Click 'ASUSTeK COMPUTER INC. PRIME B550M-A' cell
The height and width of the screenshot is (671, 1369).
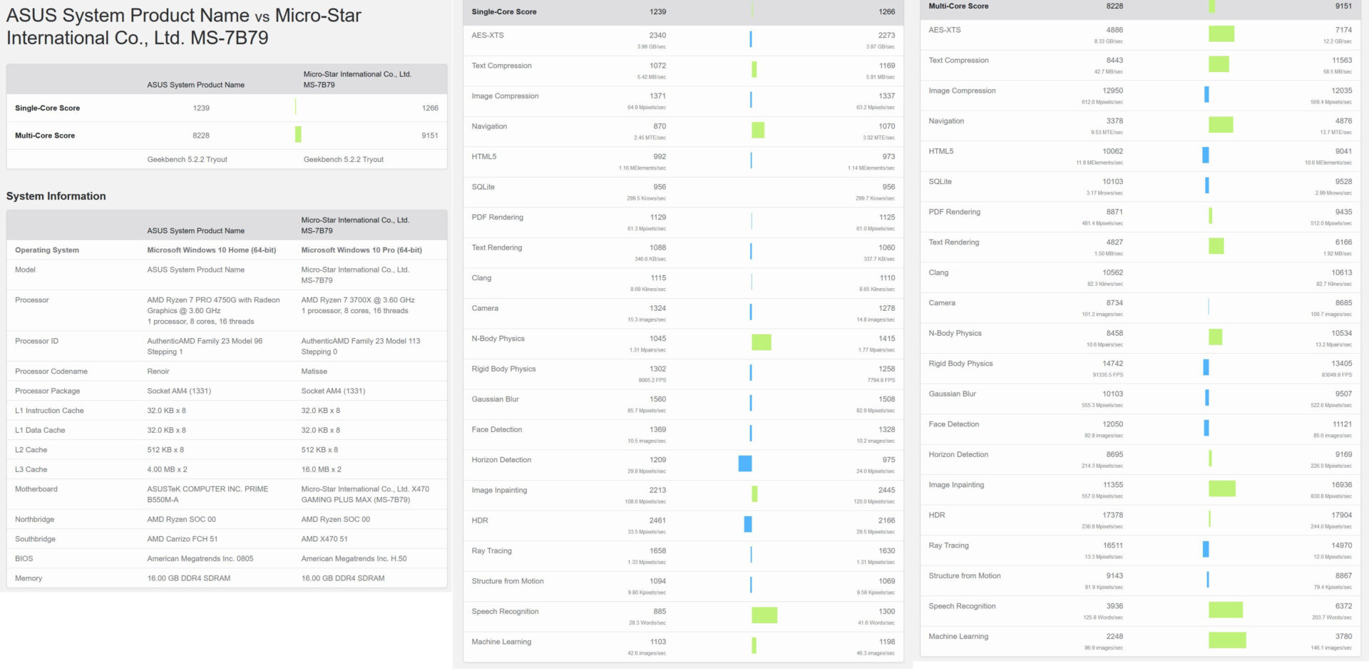click(207, 494)
